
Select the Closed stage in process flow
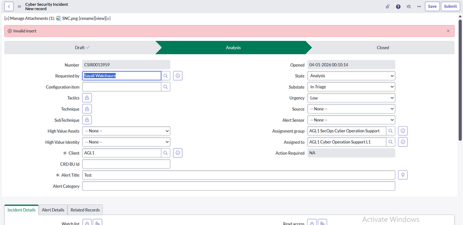click(x=383, y=47)
